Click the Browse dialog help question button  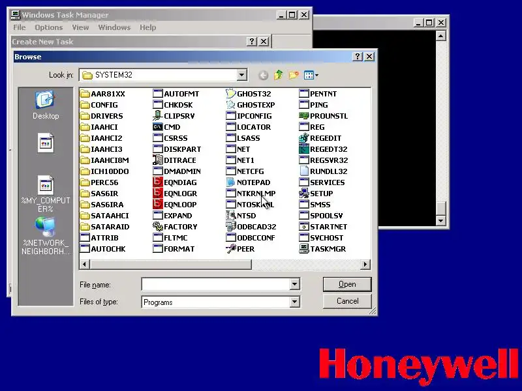coord(358,57)
